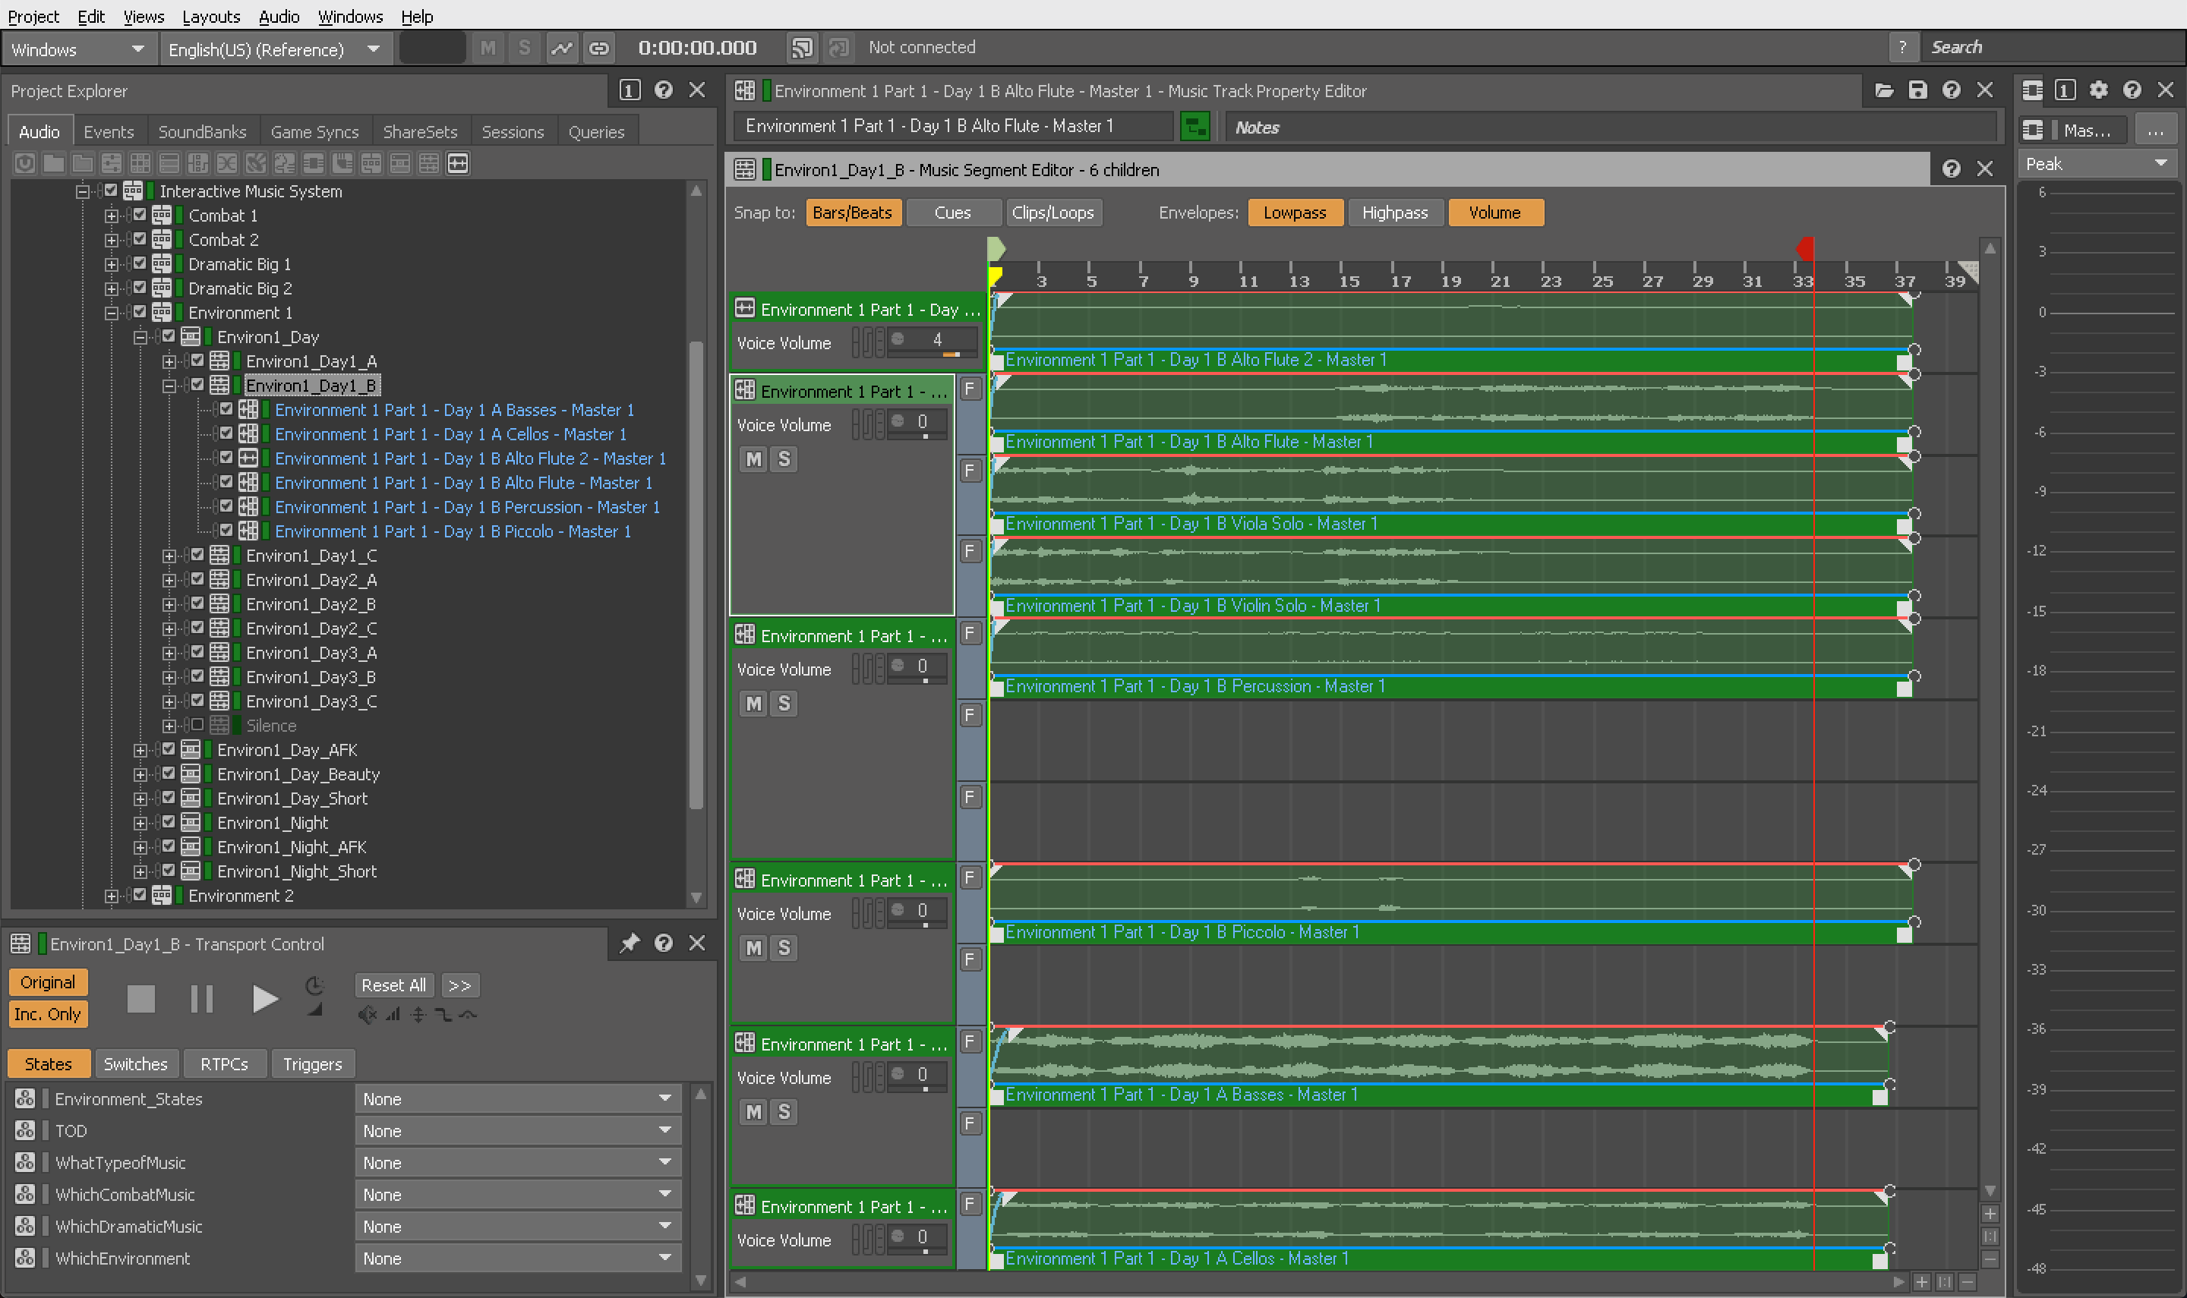The image size is (2187, 1298).
Task: Click the Stop button in Transport Control
Action: click(x=140, y=998)
